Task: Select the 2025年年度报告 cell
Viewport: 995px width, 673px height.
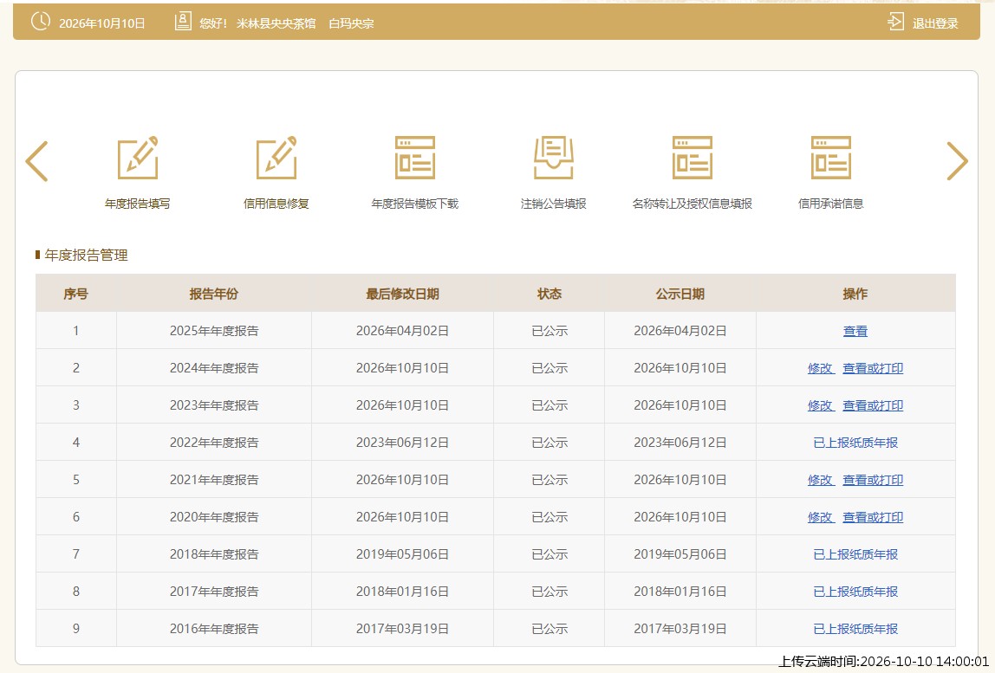Action: click(x=214, y=331)
